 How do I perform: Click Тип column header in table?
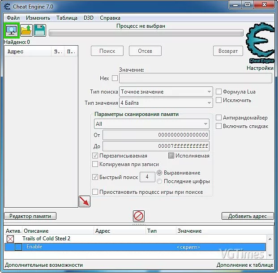(161, 231)
